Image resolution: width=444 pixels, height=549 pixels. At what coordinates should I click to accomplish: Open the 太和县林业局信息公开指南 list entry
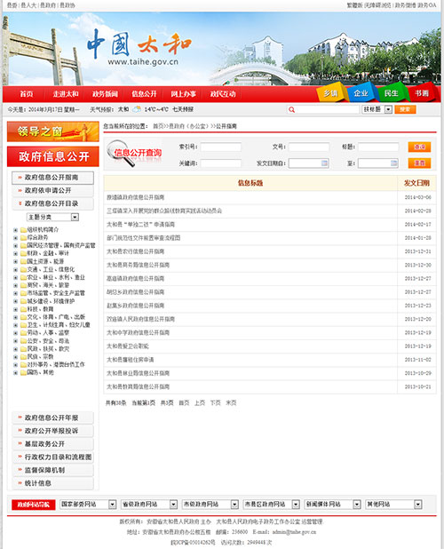coord(138,373)
